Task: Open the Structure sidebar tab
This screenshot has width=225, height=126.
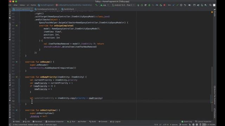Action: (10, 80)
